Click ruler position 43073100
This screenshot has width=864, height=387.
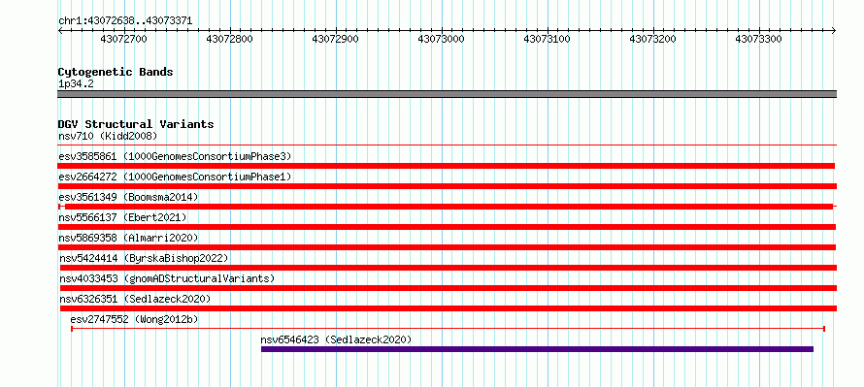(x=548, y=39)
